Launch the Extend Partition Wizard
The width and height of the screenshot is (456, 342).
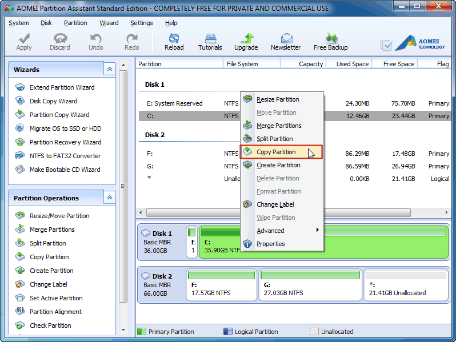pos(62,87)
